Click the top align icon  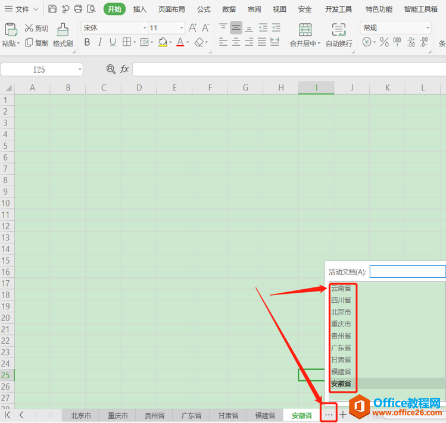click(223, 27)
